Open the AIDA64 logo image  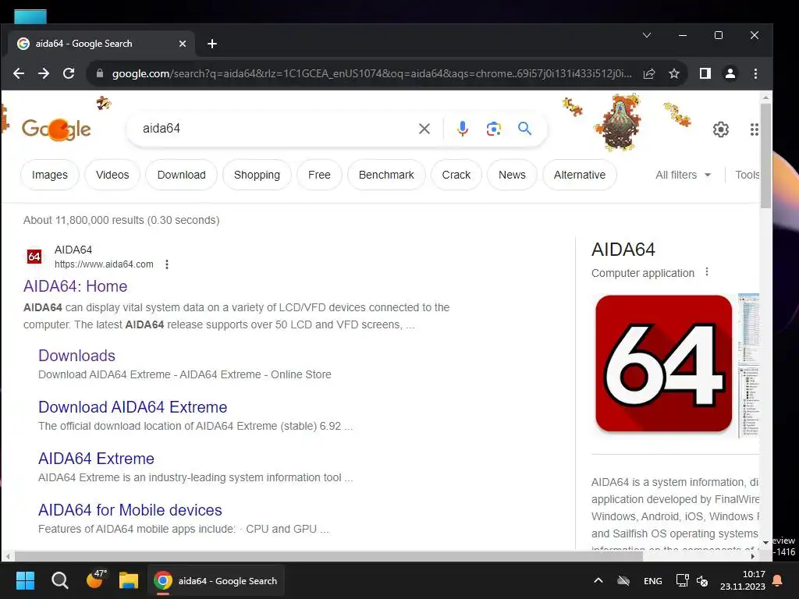(664, 363)
